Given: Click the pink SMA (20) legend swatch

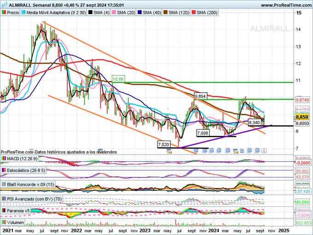Looking at the screenshot, I should [114, 12].
